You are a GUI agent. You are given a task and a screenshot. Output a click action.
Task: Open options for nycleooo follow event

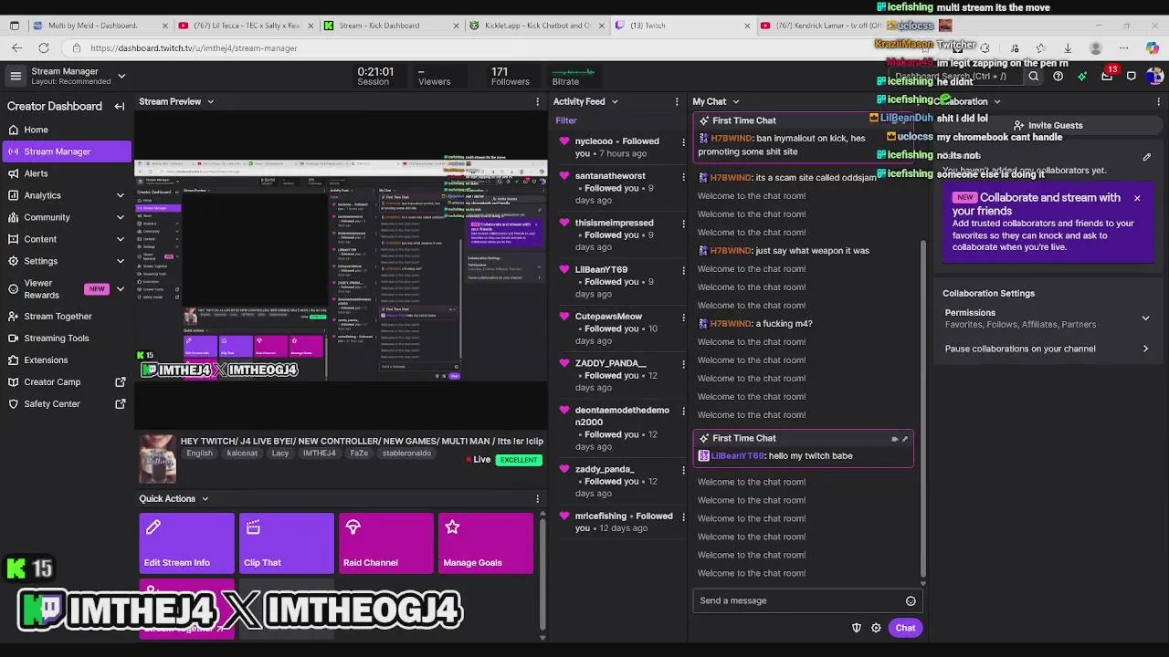(x=683, y=142)
